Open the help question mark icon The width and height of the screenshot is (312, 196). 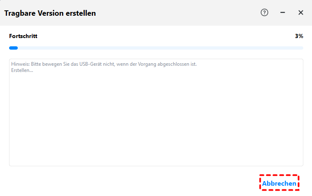(264, 12)
